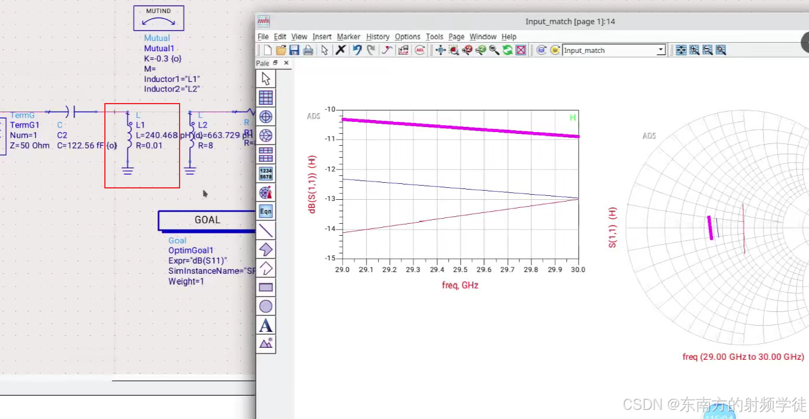The height and width of the screenshot is (419, 809).
Task: Undock the Palette panel
Action: (275, 63)
